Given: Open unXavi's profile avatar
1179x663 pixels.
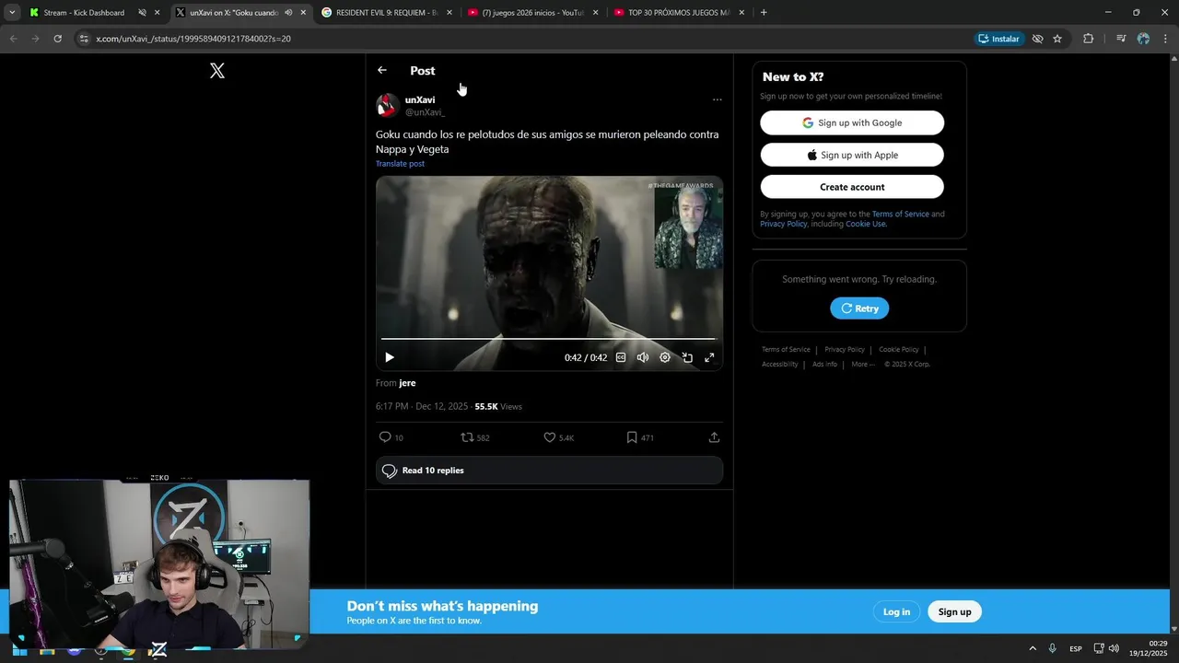Looking at the screenshot, I should (388, 105).
